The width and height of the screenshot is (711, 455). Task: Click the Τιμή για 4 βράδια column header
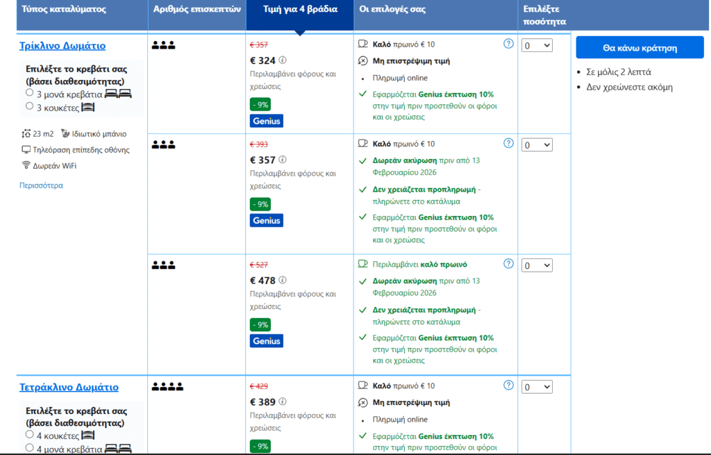(300, 10)
